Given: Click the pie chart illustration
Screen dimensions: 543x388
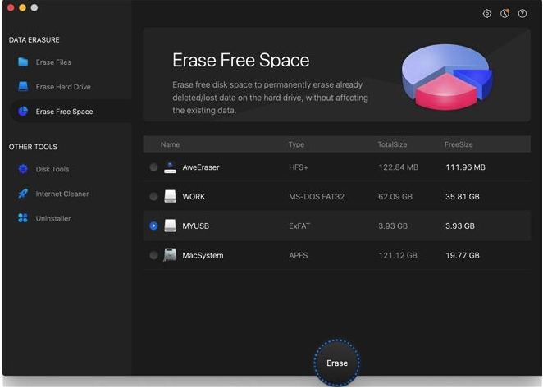Looking at the screenshot, I should [447, 77].
